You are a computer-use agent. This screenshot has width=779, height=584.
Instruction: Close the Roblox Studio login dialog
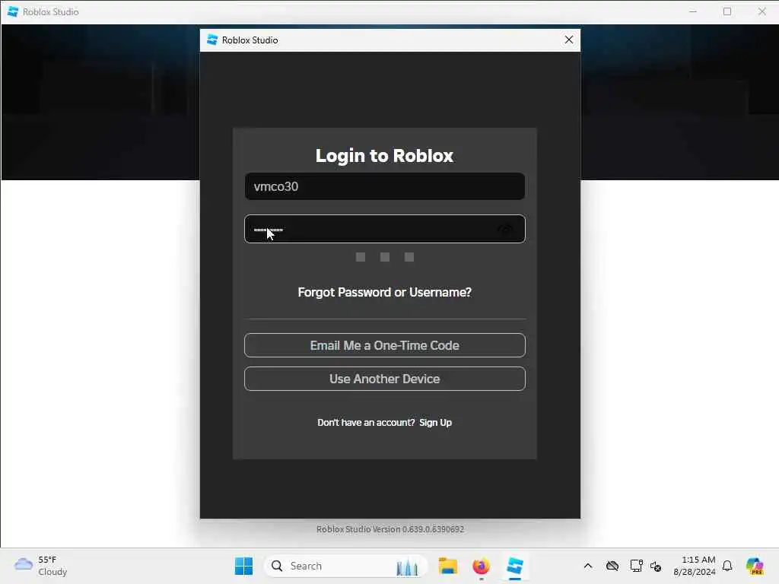click(x=569, y=40)
